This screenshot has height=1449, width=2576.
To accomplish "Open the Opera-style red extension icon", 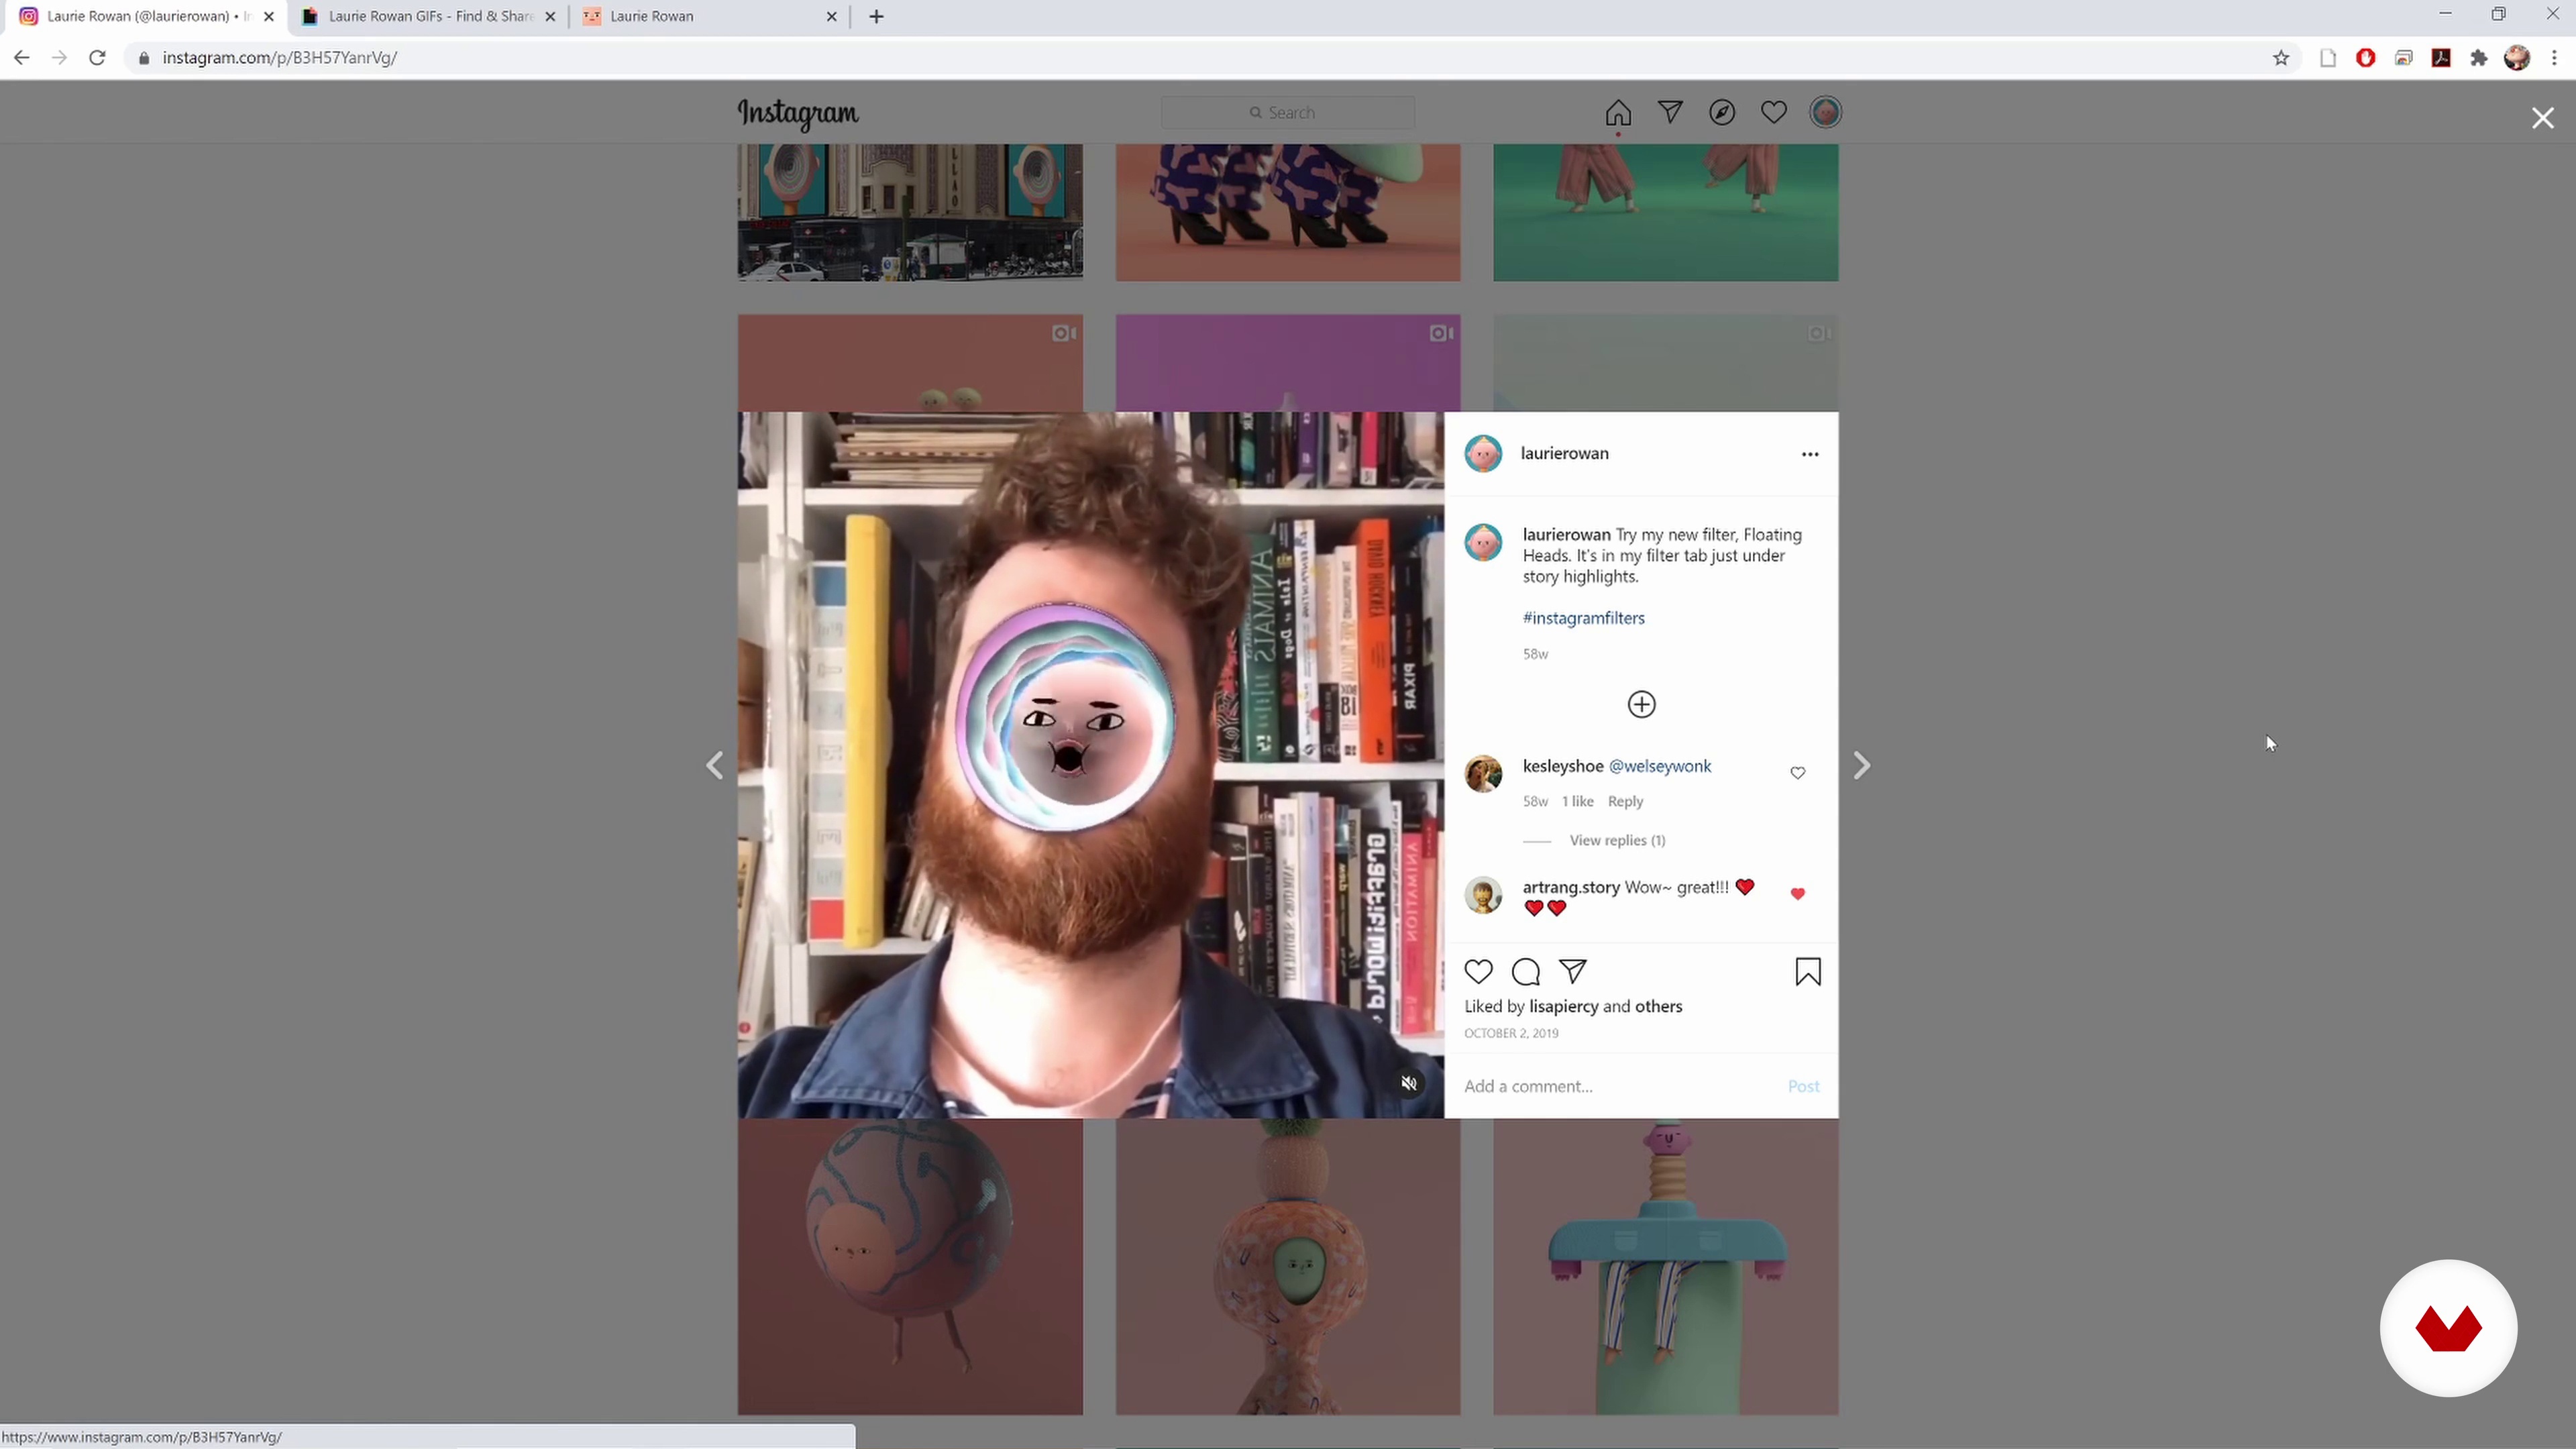I will point(2366,58).
